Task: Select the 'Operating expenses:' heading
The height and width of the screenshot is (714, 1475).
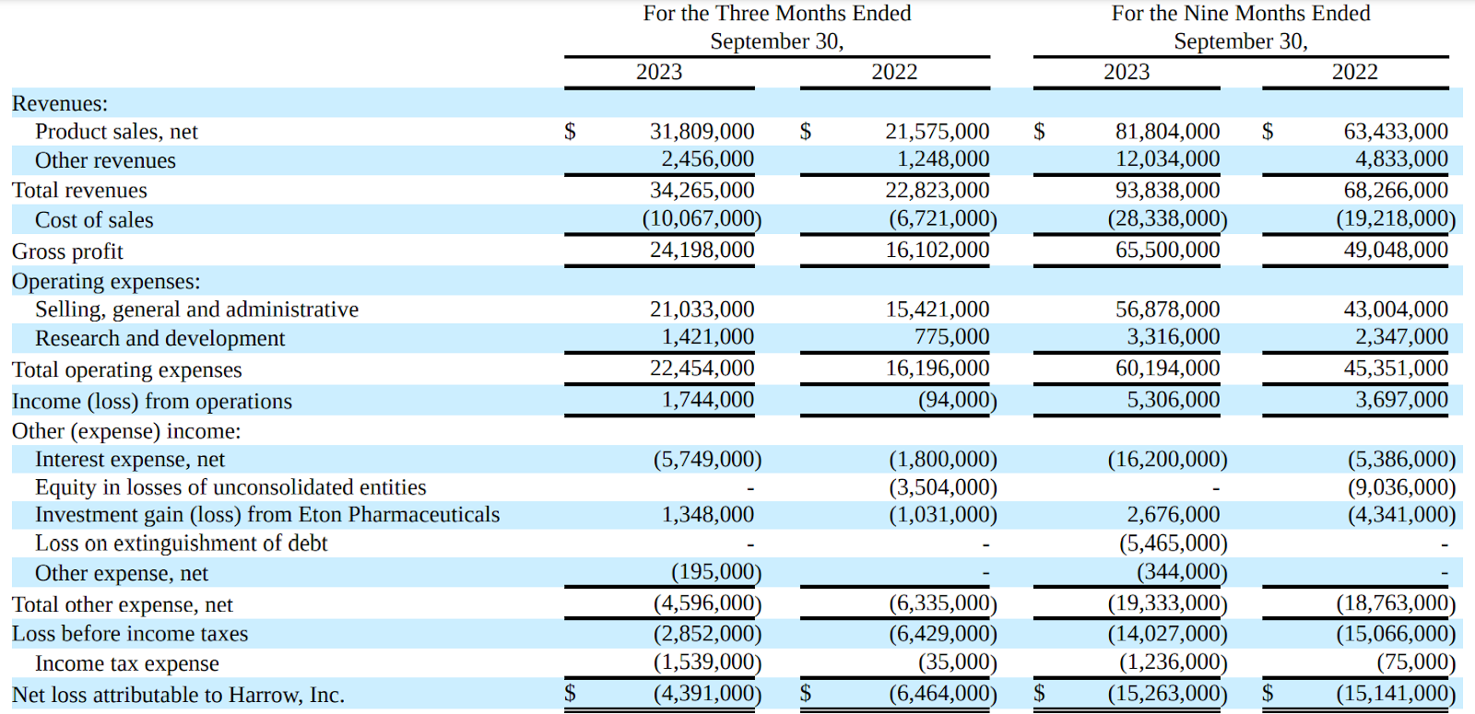Action: click(106, 281)
